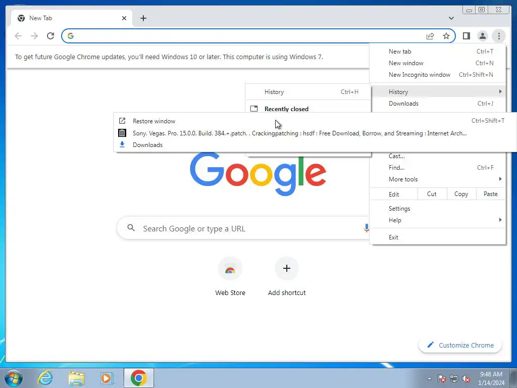Click the share page icon in address bar

coord(430,36)
